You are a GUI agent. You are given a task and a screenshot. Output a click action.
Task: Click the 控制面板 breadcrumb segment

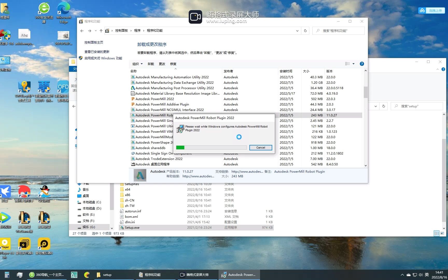(x=122, y=31)
